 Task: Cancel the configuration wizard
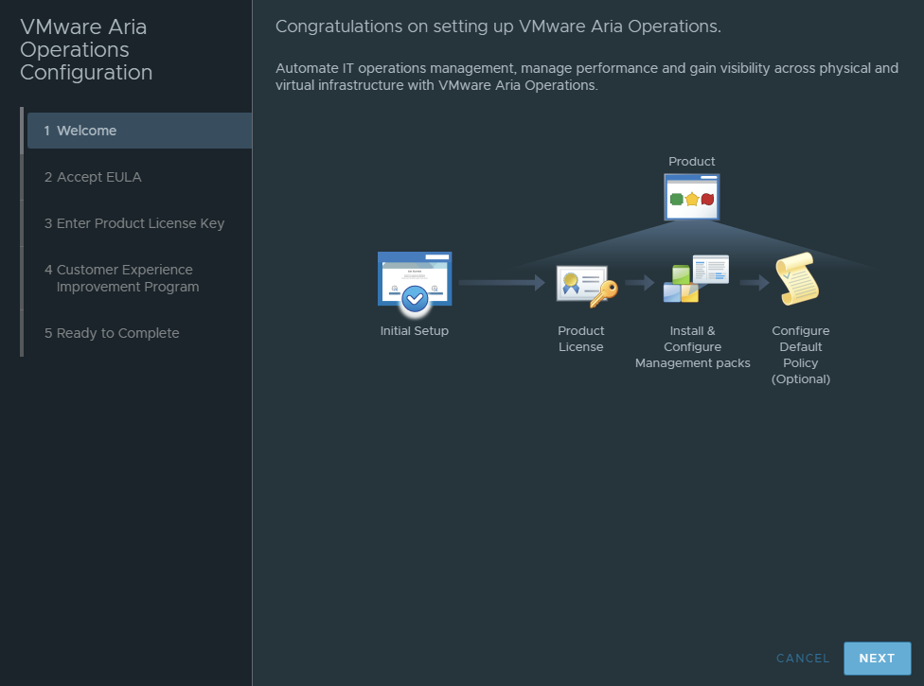coord(803,659)
